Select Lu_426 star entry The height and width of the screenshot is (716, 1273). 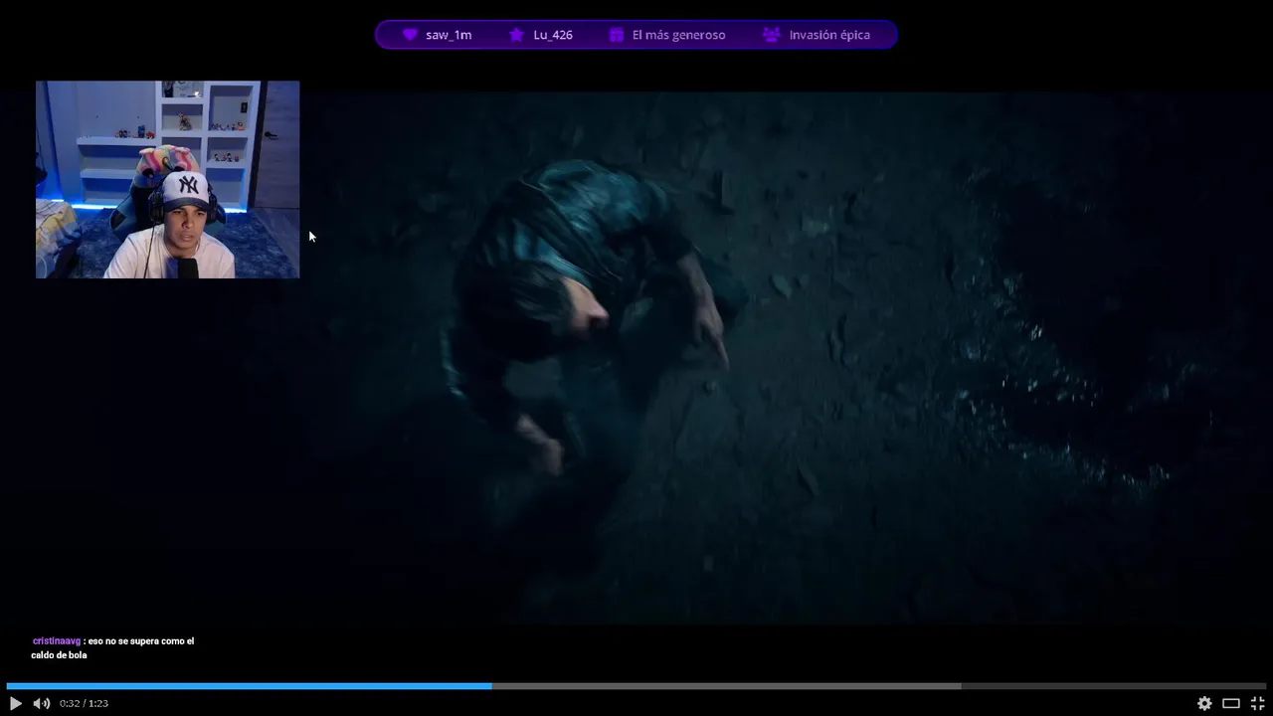tap(540, 35)
